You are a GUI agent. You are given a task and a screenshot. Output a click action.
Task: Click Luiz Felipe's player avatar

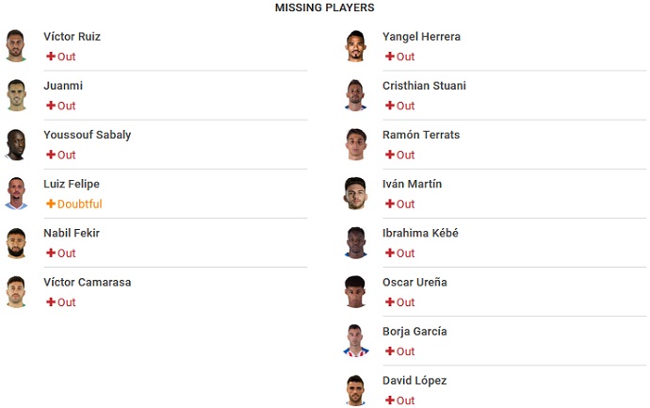point(15,193)
